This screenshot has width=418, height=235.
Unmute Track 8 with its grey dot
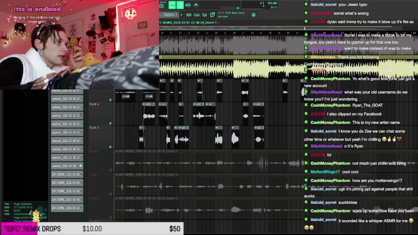click(x=110, y=217)
